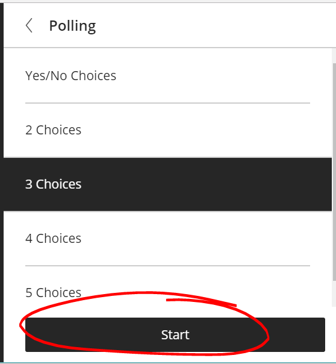Select the highlighted 3 Choices option
This screenshot has height=364, width=336.
point(166,184)
